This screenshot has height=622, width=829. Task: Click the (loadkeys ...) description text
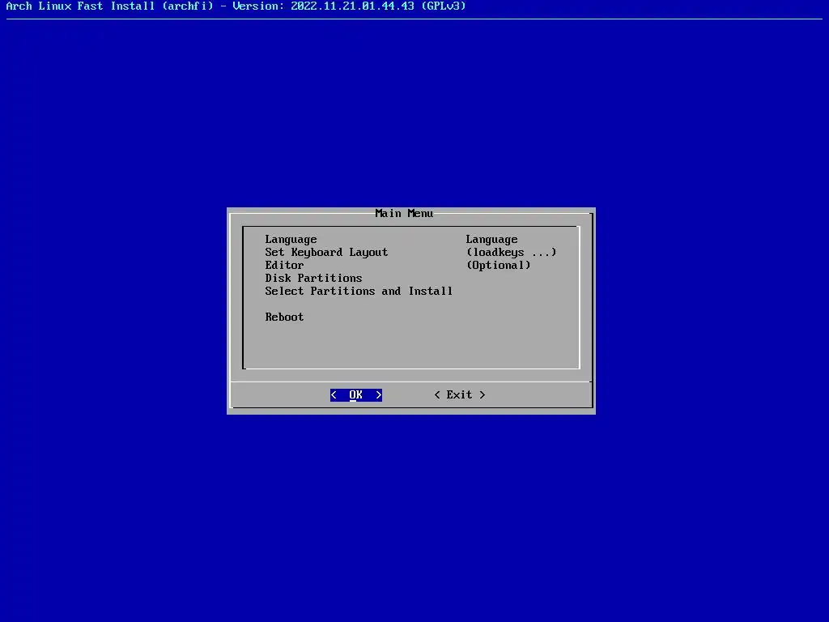point(512,253)
